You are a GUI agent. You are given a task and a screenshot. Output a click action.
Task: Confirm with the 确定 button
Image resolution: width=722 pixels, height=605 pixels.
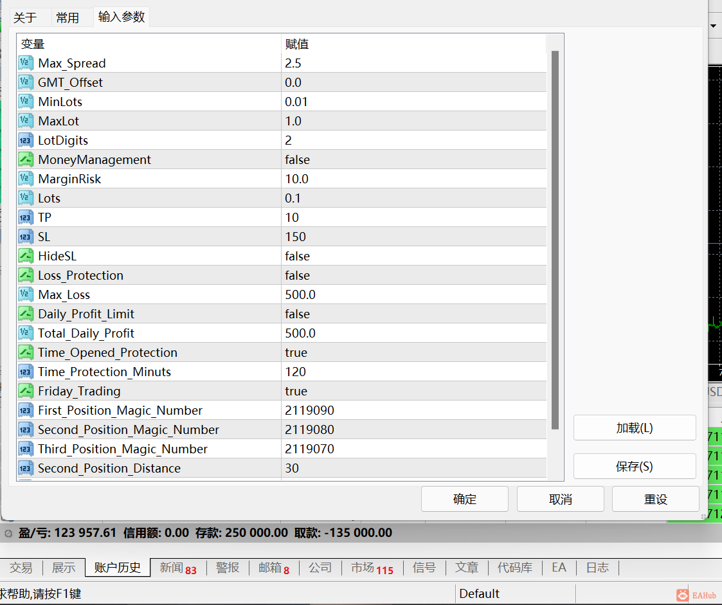(x=465, y=499)
